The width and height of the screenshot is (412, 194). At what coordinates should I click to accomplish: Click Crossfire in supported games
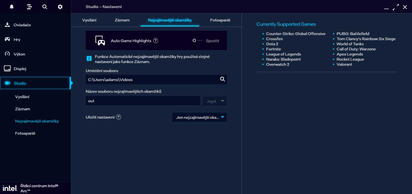[x=274, y=39]
